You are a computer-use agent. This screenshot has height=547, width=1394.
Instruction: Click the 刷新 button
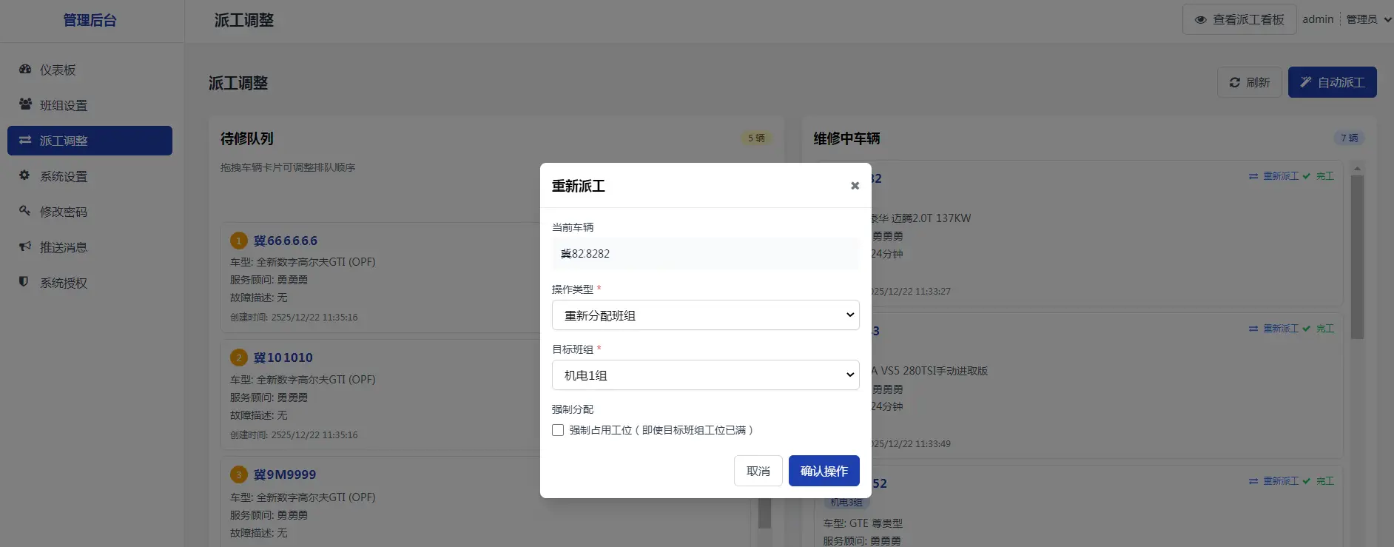tap(1250, 82)
